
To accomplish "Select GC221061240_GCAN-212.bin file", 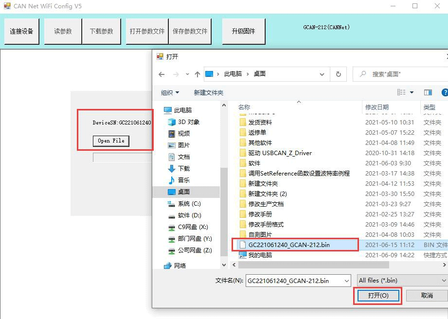I will (289, 245).
